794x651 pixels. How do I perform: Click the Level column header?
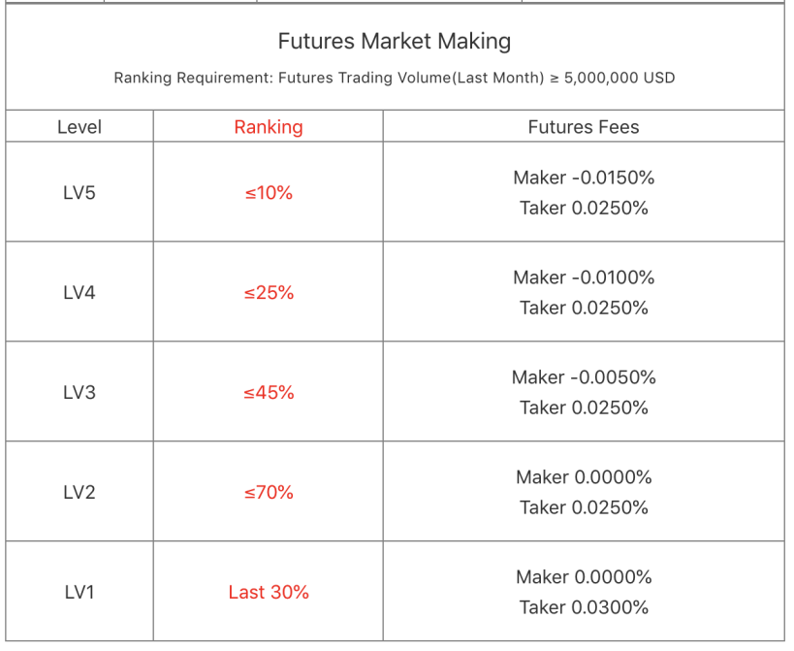point(79,127)
